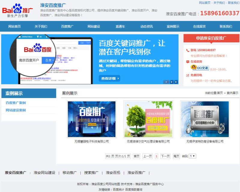
Task: Click the 上一页 pagination button
Action: [x=148, y=156]
